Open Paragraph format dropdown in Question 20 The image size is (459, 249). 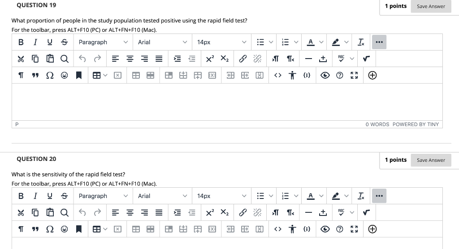click(103, 196)
